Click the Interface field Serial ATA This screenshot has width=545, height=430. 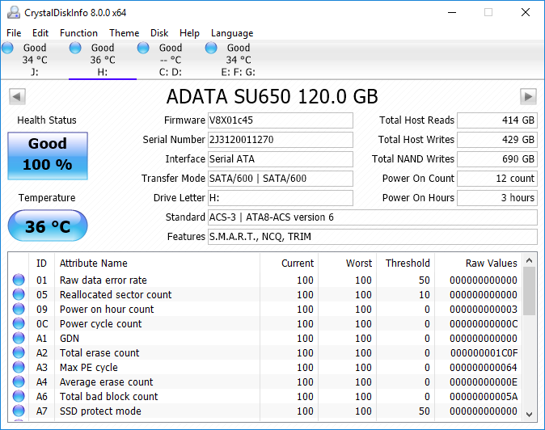pyautogui.click(x=281, y=159)
